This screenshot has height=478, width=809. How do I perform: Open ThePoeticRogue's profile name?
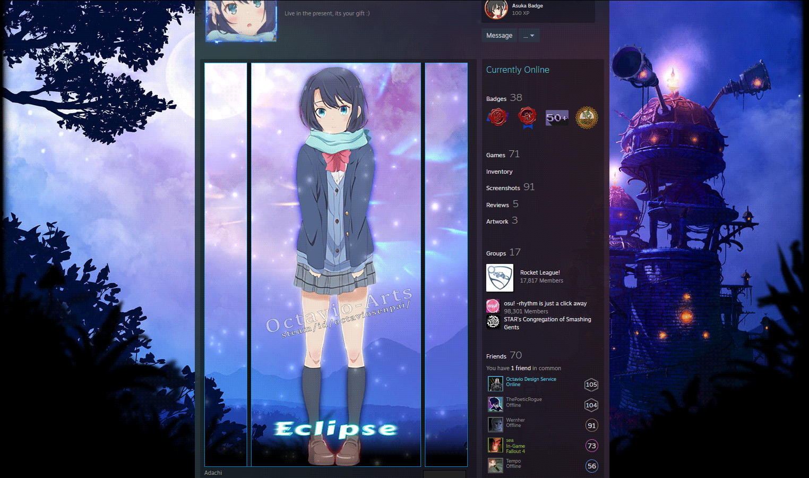pyautogui.click(x=524, y=399)
